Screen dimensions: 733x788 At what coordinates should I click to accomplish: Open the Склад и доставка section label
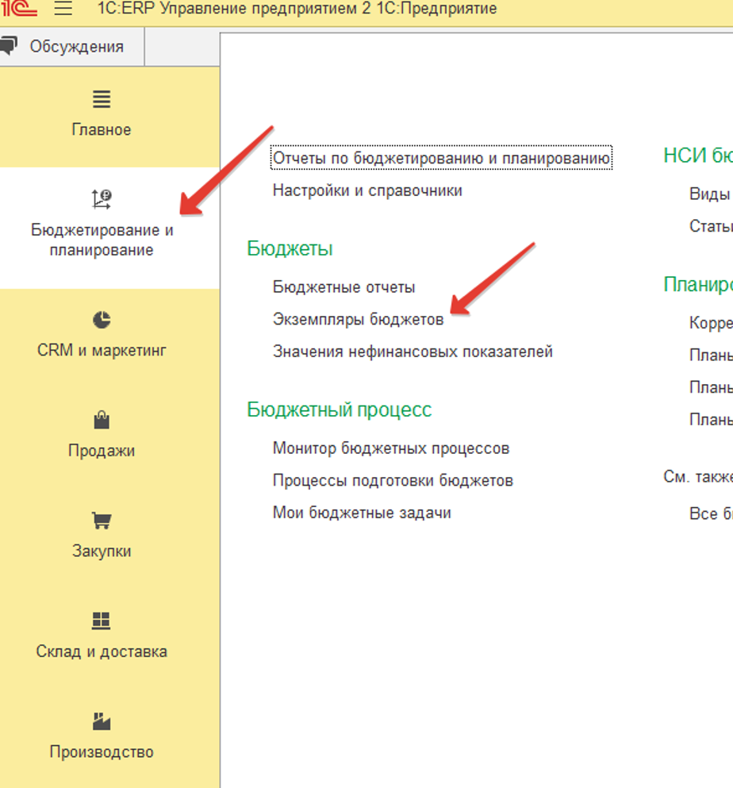pos(102,652)
